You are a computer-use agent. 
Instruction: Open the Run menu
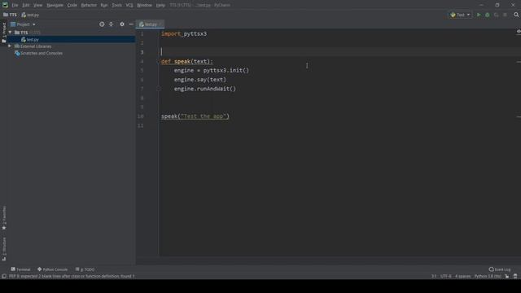click(104, 6)
